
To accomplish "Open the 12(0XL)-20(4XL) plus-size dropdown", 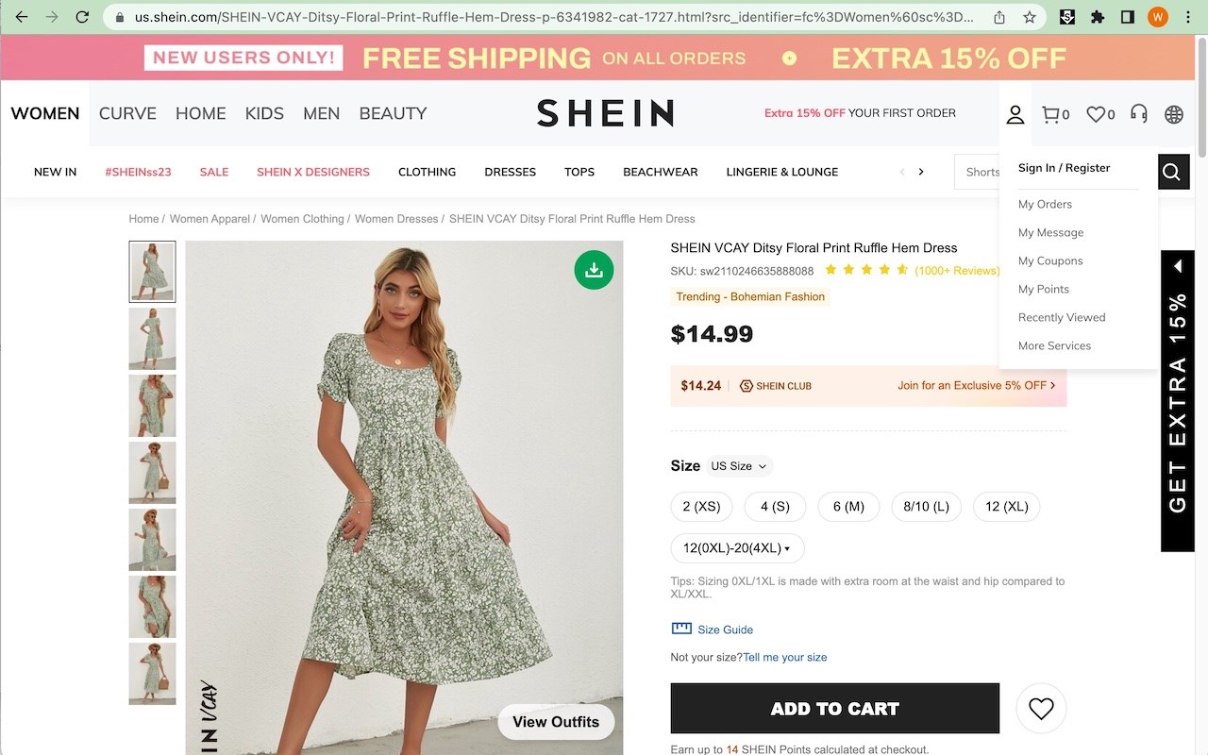I will (737, 548).
